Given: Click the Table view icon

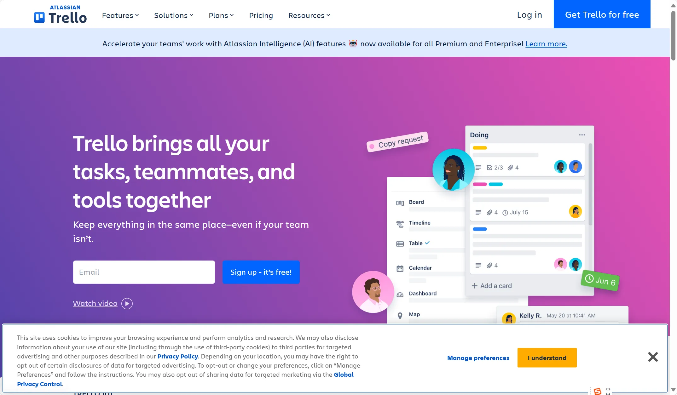Looking at the screenshot, I should [x=400, y=243].
